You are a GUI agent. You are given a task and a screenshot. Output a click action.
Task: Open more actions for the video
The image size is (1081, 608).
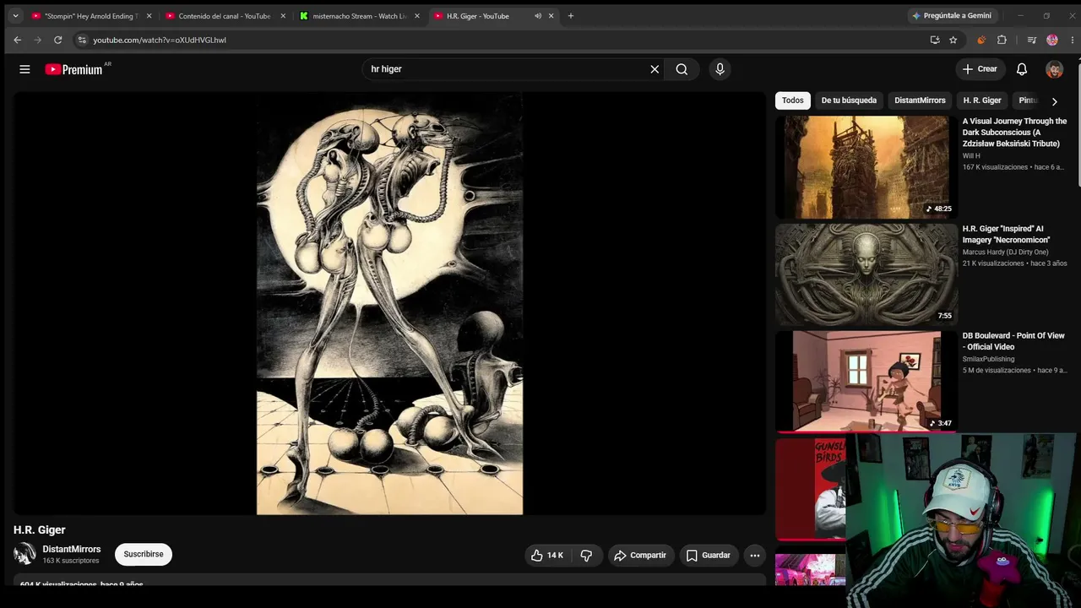tap(755, 555)
